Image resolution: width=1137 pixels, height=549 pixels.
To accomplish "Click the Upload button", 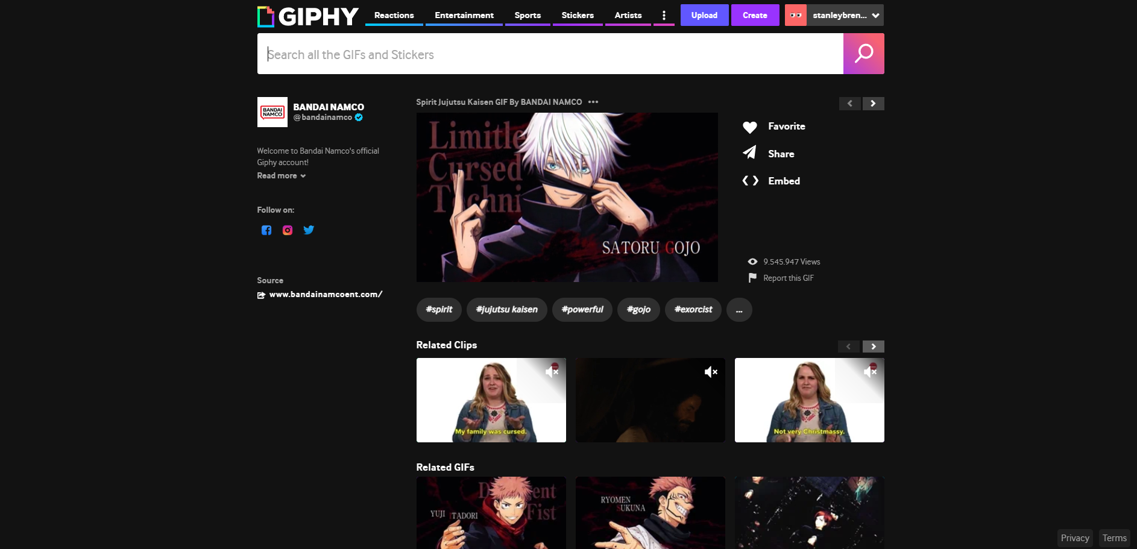I will 704,15.
